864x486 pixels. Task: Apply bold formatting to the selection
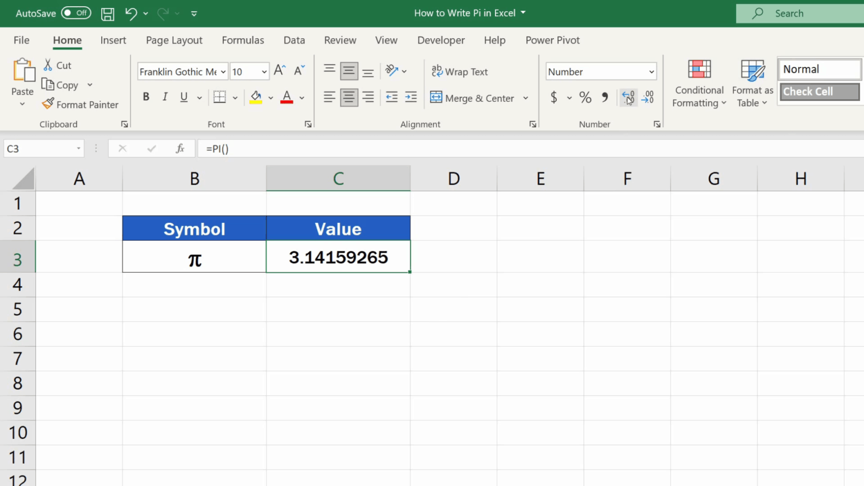coord(146,97)
